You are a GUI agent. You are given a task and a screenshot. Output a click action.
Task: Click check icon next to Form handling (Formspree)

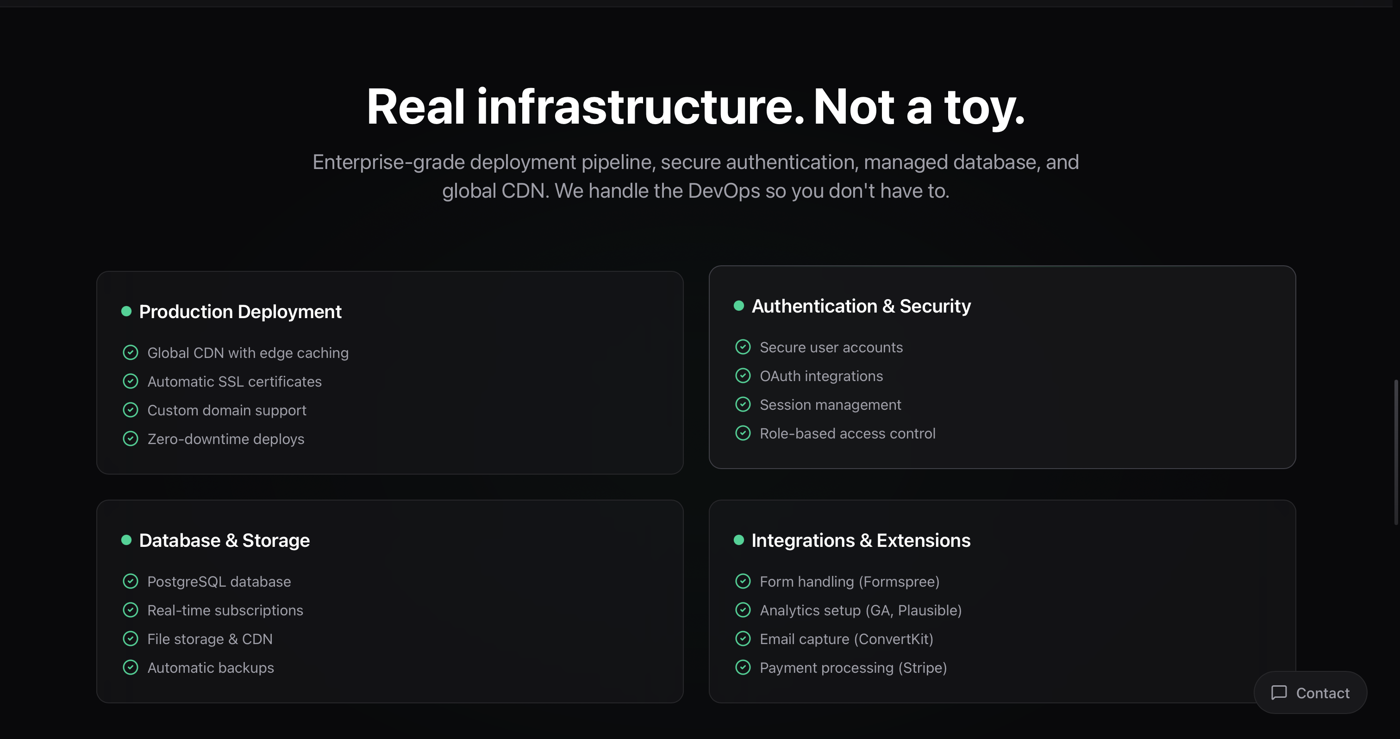(743, 582)
